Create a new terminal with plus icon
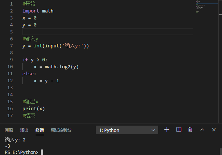This screenshot has height=155, width=222. click(167, 130)
